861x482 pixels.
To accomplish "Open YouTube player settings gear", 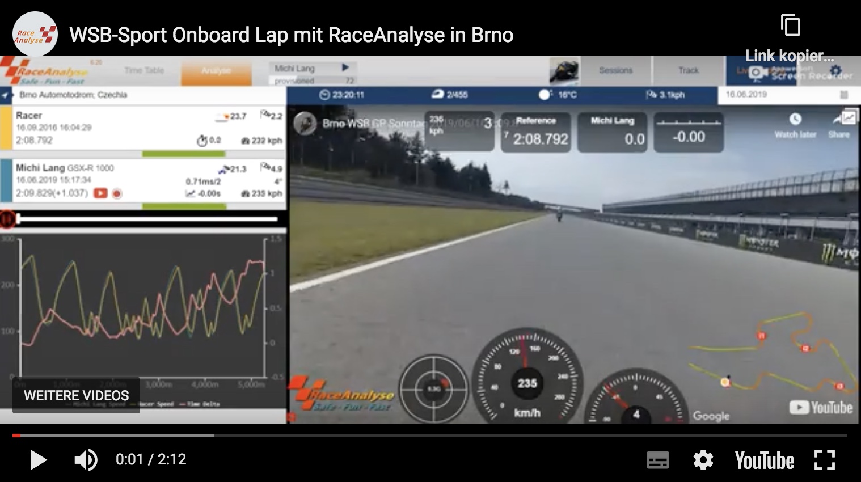I will (703, 460).
